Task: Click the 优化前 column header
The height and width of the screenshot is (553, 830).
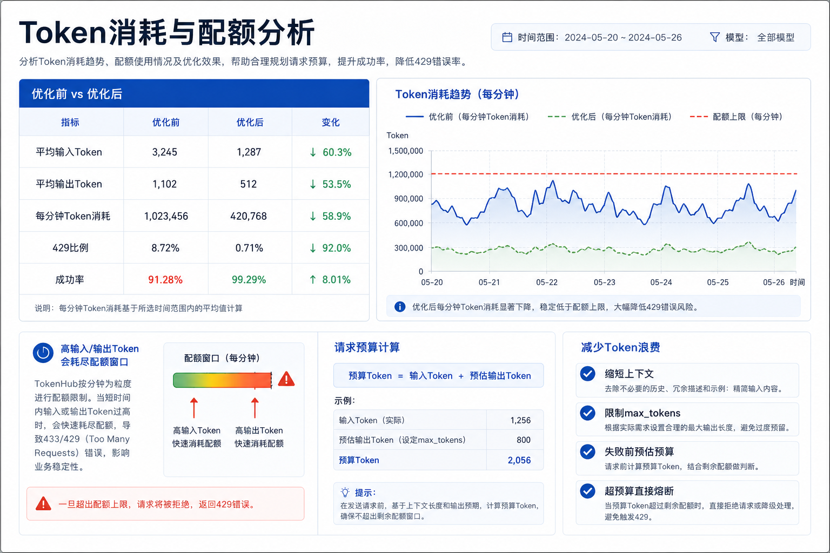Action: (x=166, y=122)
